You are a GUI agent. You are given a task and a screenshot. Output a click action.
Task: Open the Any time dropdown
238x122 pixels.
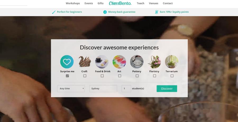click(x=71, y=88)
